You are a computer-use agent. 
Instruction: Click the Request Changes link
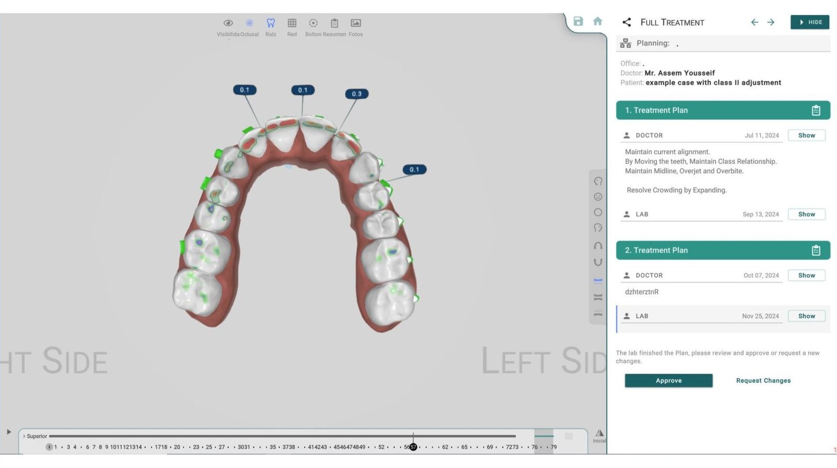tap(763, 381)
